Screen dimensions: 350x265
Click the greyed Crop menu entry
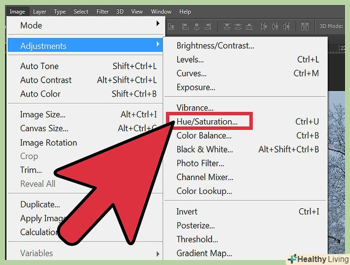[x=29, y=156]
